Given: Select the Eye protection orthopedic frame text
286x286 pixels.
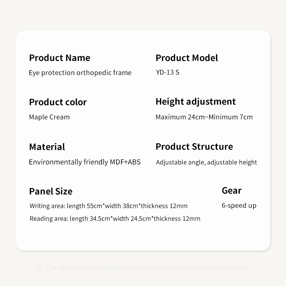Looking at the screenshot, I should pyautogui.click(x=80, y=73).
